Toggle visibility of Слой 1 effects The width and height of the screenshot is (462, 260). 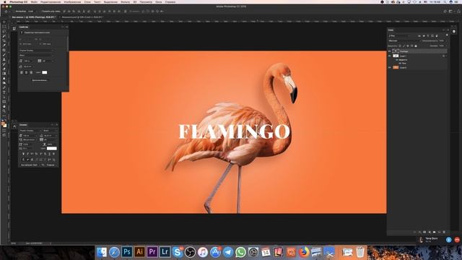pyautogui.click(x=397, y=60)
